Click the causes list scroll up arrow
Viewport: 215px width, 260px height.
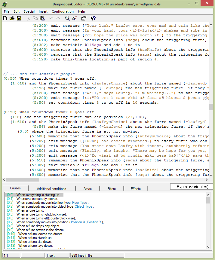click(208, 195)
